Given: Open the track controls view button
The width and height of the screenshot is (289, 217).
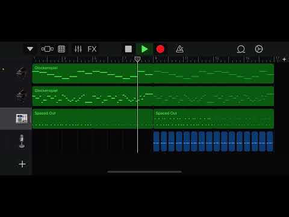Looking at the screenshot, I should coord(48,49).
